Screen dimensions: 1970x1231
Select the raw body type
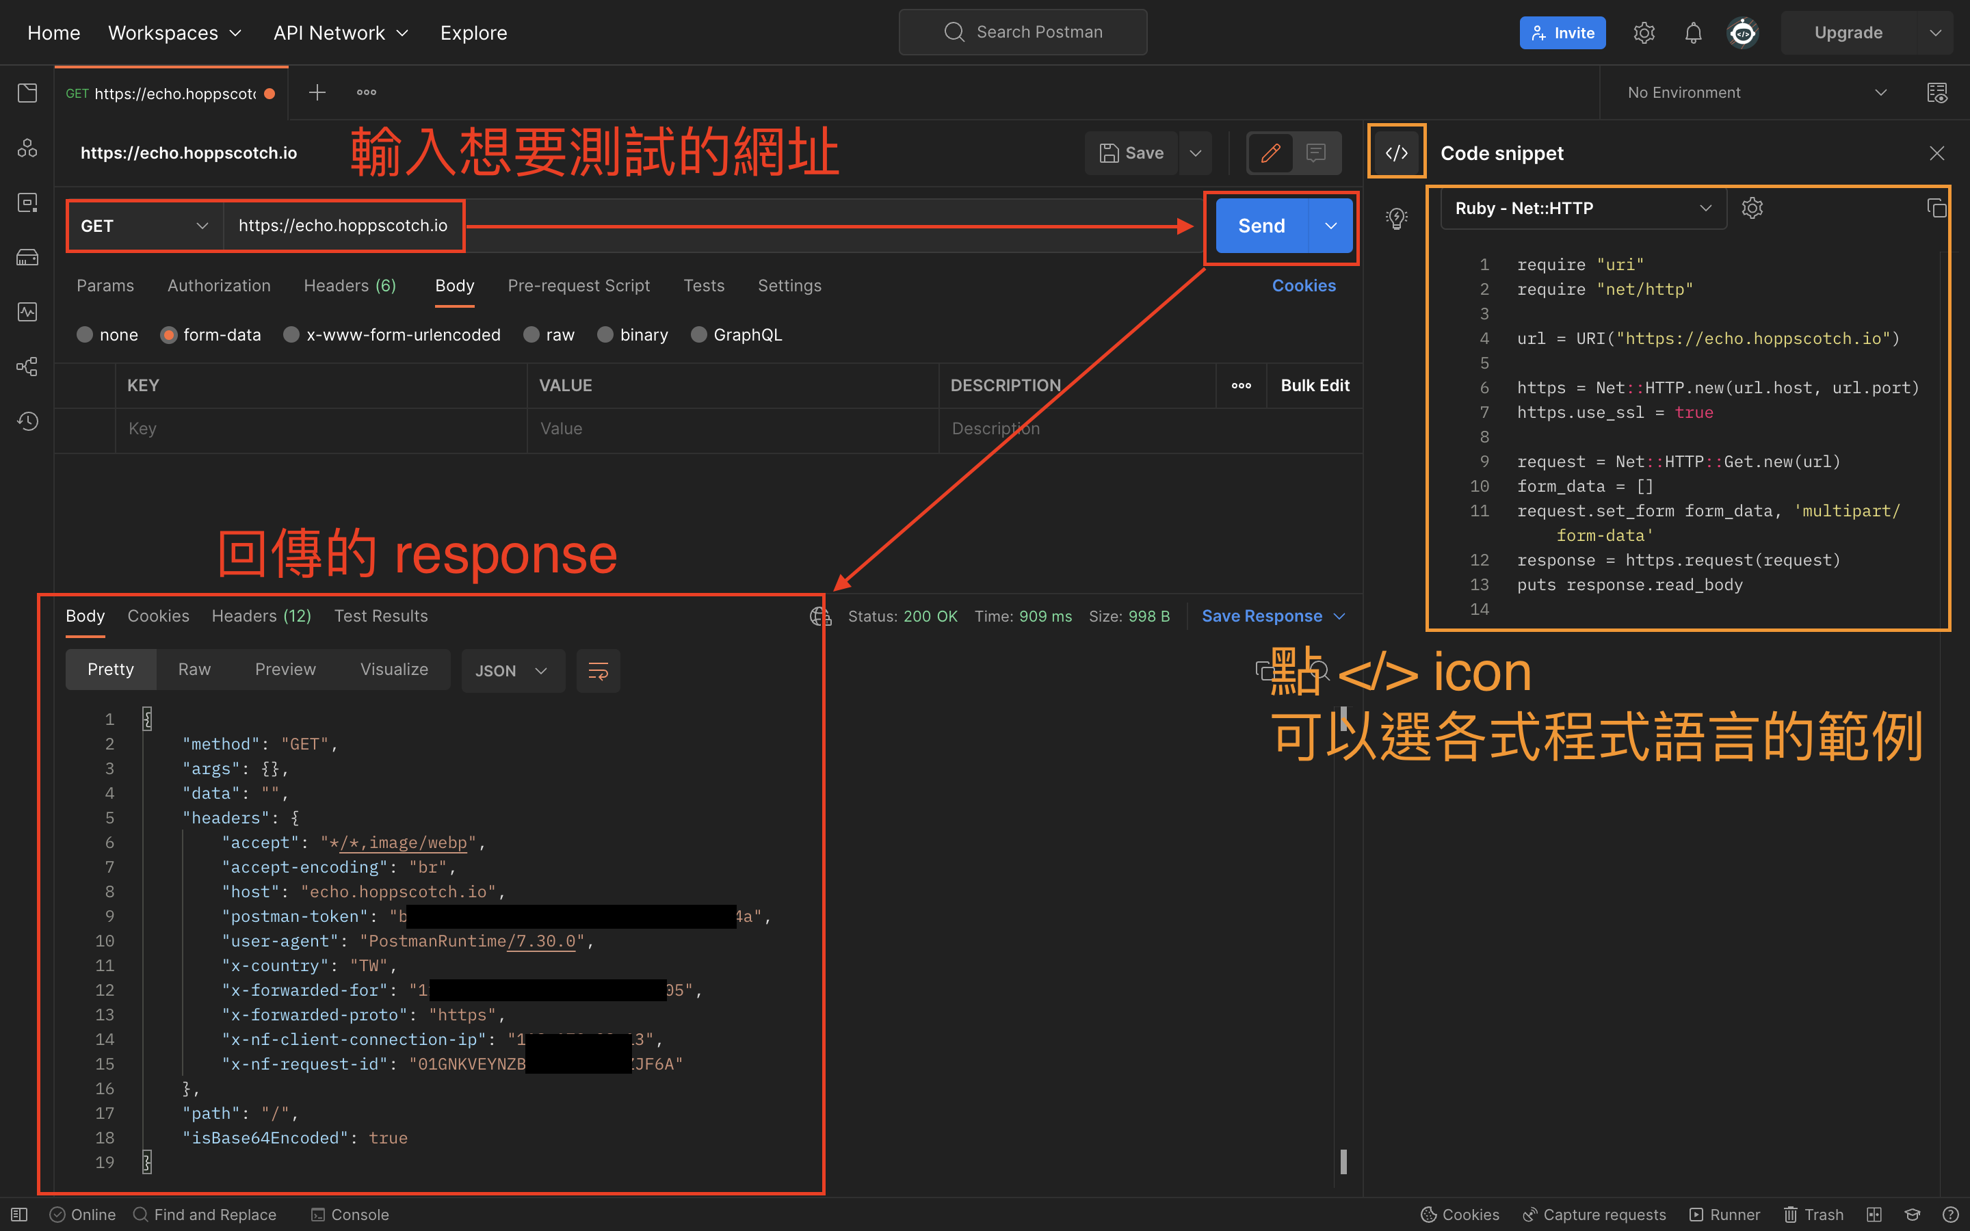[549, 334]
